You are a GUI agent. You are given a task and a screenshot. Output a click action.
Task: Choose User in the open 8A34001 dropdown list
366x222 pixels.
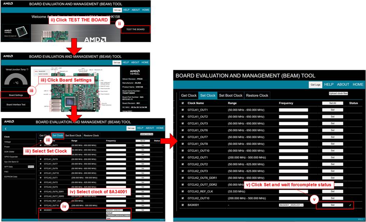click(x=118, y=218)
